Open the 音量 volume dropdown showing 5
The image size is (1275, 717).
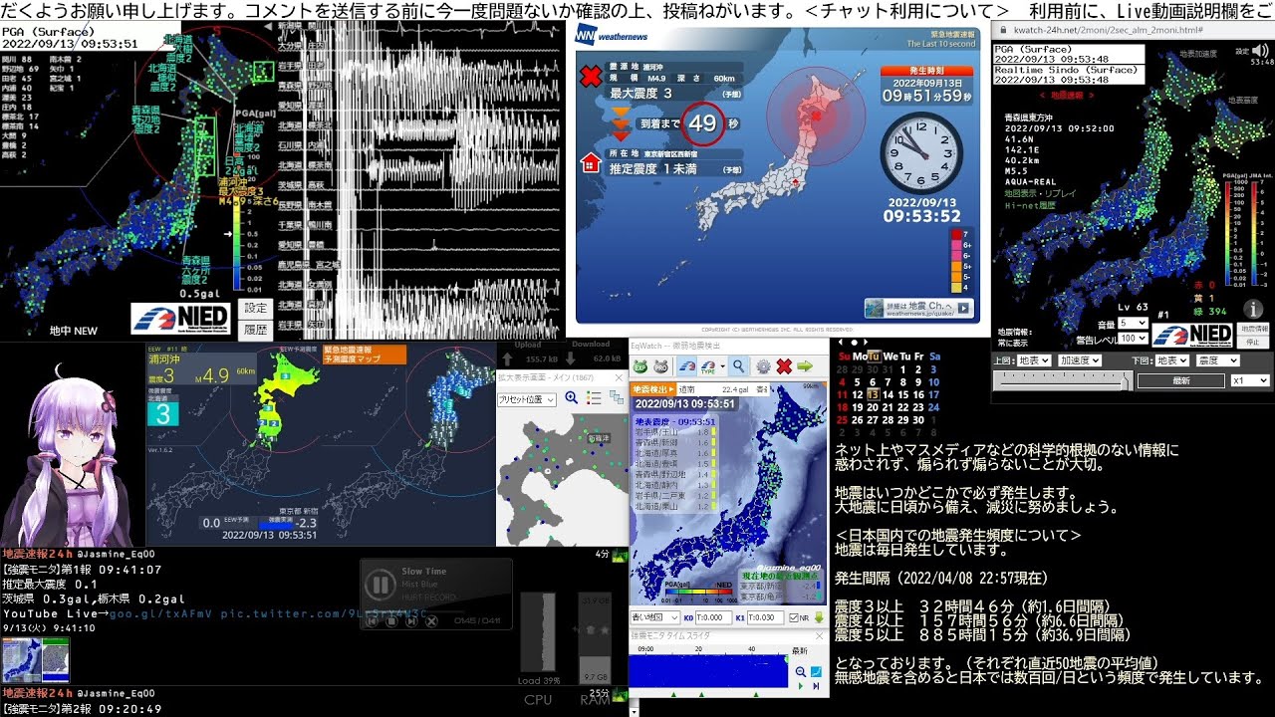[1133, 324]
